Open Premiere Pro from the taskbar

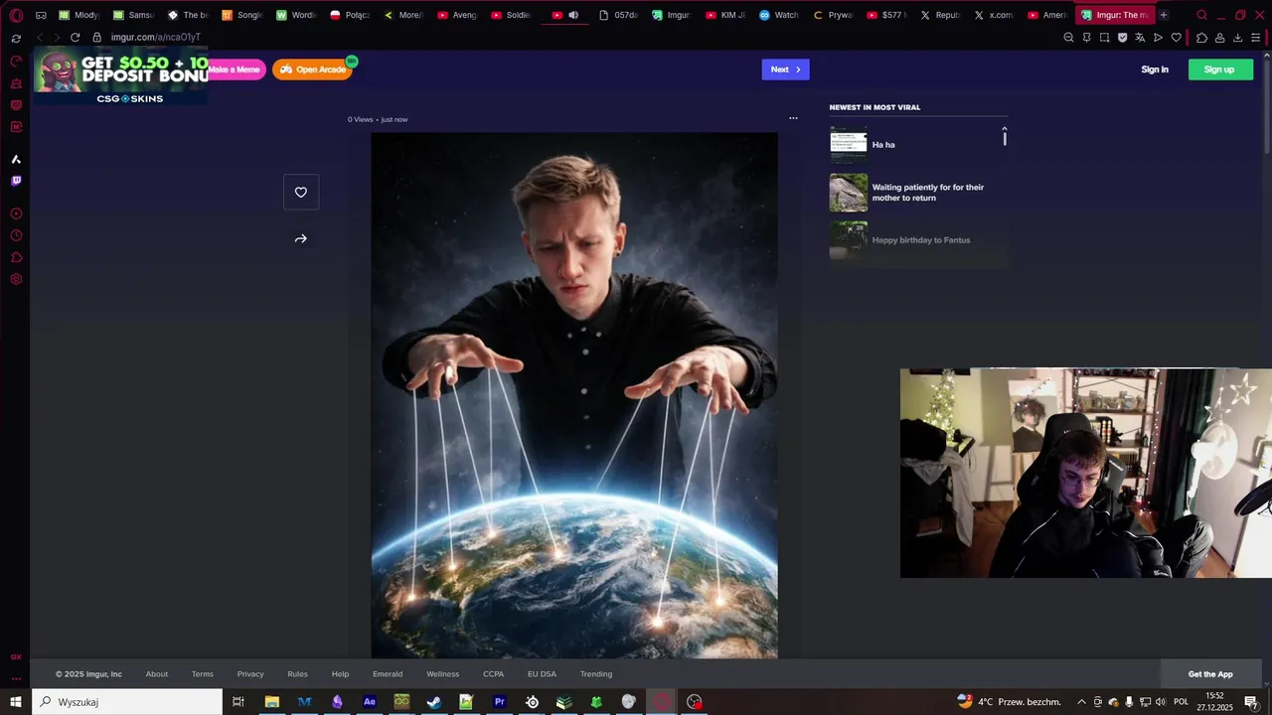coord(500,702)
